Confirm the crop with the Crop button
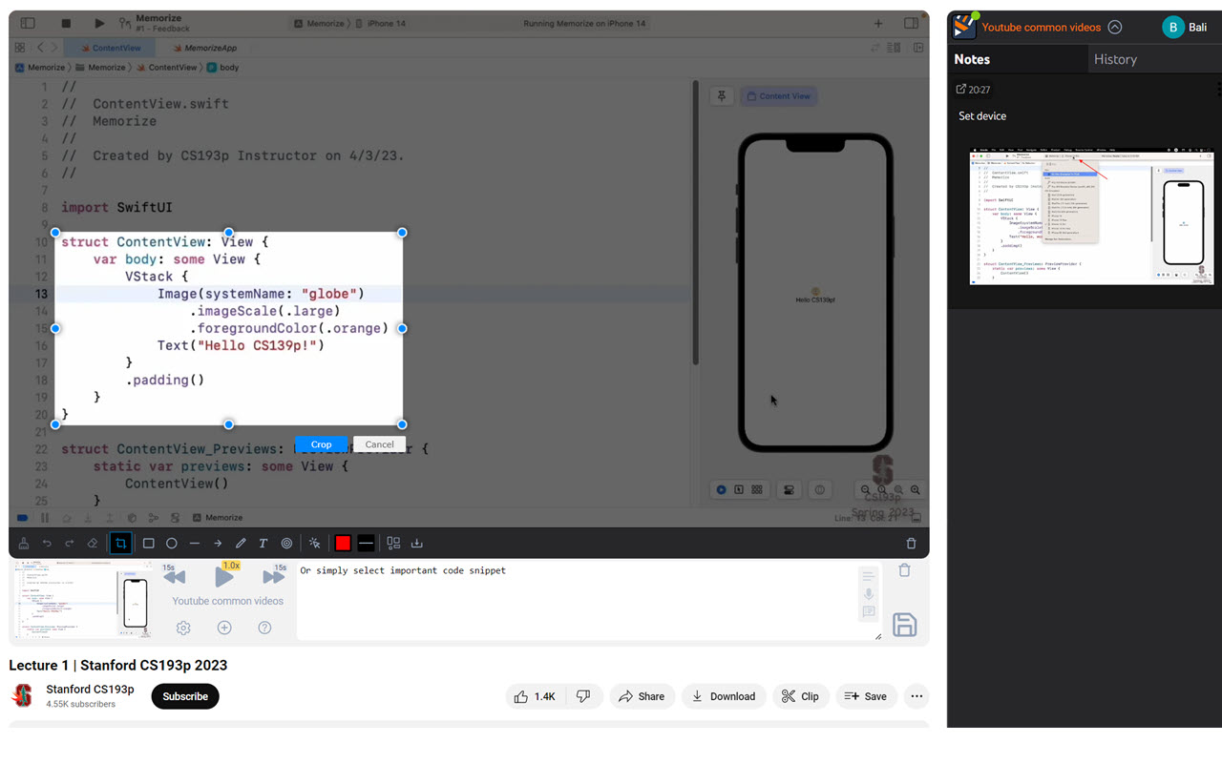The width and height of the screenshot is (1222, 763). tap(321, 443)
